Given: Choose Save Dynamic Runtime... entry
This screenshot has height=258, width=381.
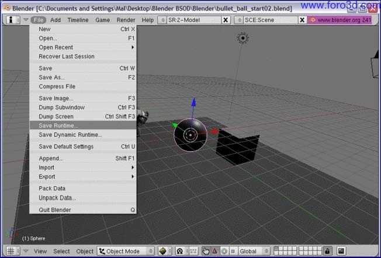Looking at the screenshot, I should click(x=83, y=135).
